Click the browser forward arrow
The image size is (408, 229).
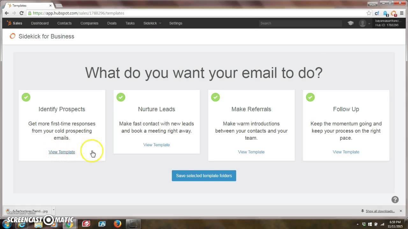coord(14,13)
